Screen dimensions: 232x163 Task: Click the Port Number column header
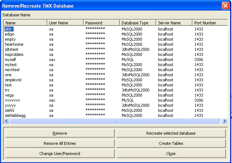click(x=209, y=23)
